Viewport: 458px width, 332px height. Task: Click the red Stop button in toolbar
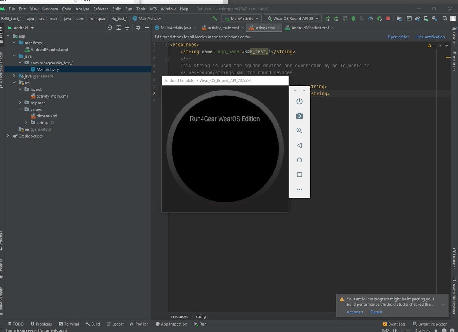pos(388,18)
